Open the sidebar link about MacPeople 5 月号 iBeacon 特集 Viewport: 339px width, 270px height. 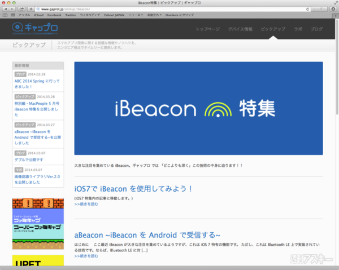(37, 109)
